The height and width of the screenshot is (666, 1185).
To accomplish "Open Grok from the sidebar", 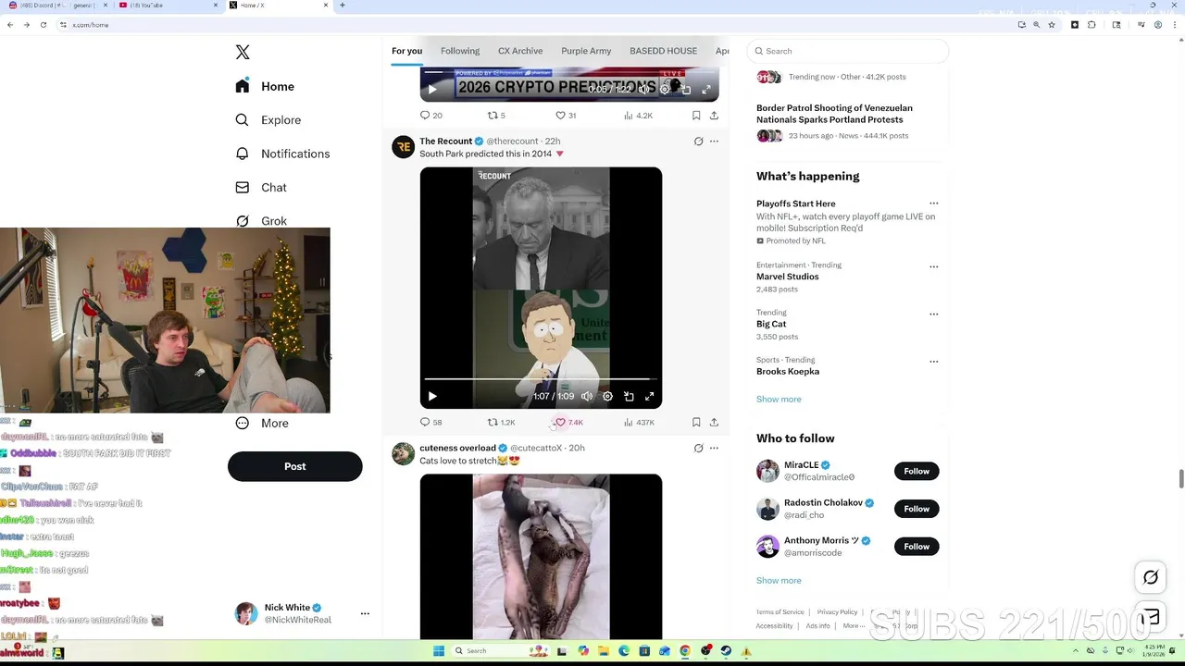I will 261,221.
